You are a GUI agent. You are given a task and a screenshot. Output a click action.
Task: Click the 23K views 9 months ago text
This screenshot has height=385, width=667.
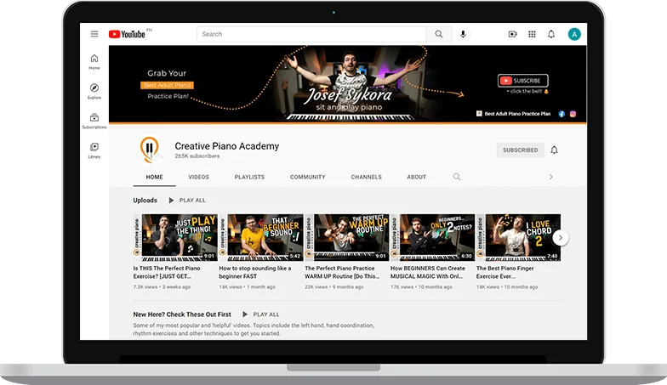pos(333,287)
